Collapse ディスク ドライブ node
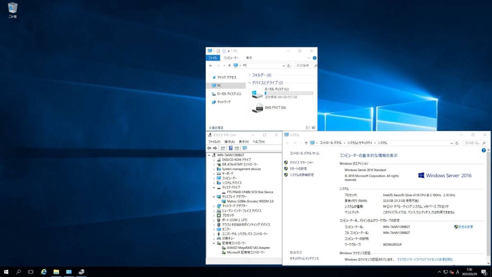The image size is (492, 277). pyautogui.click(x=214, y=188)
